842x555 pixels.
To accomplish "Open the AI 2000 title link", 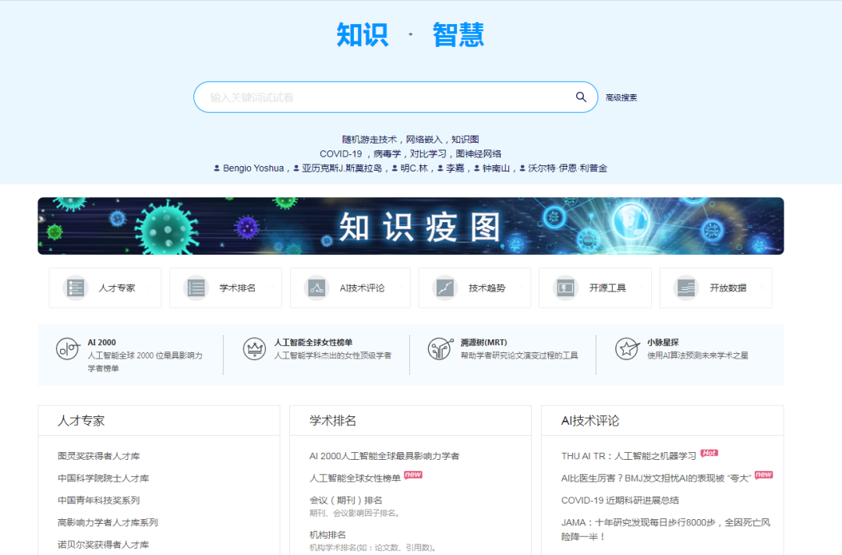I will tap(102, 342).
